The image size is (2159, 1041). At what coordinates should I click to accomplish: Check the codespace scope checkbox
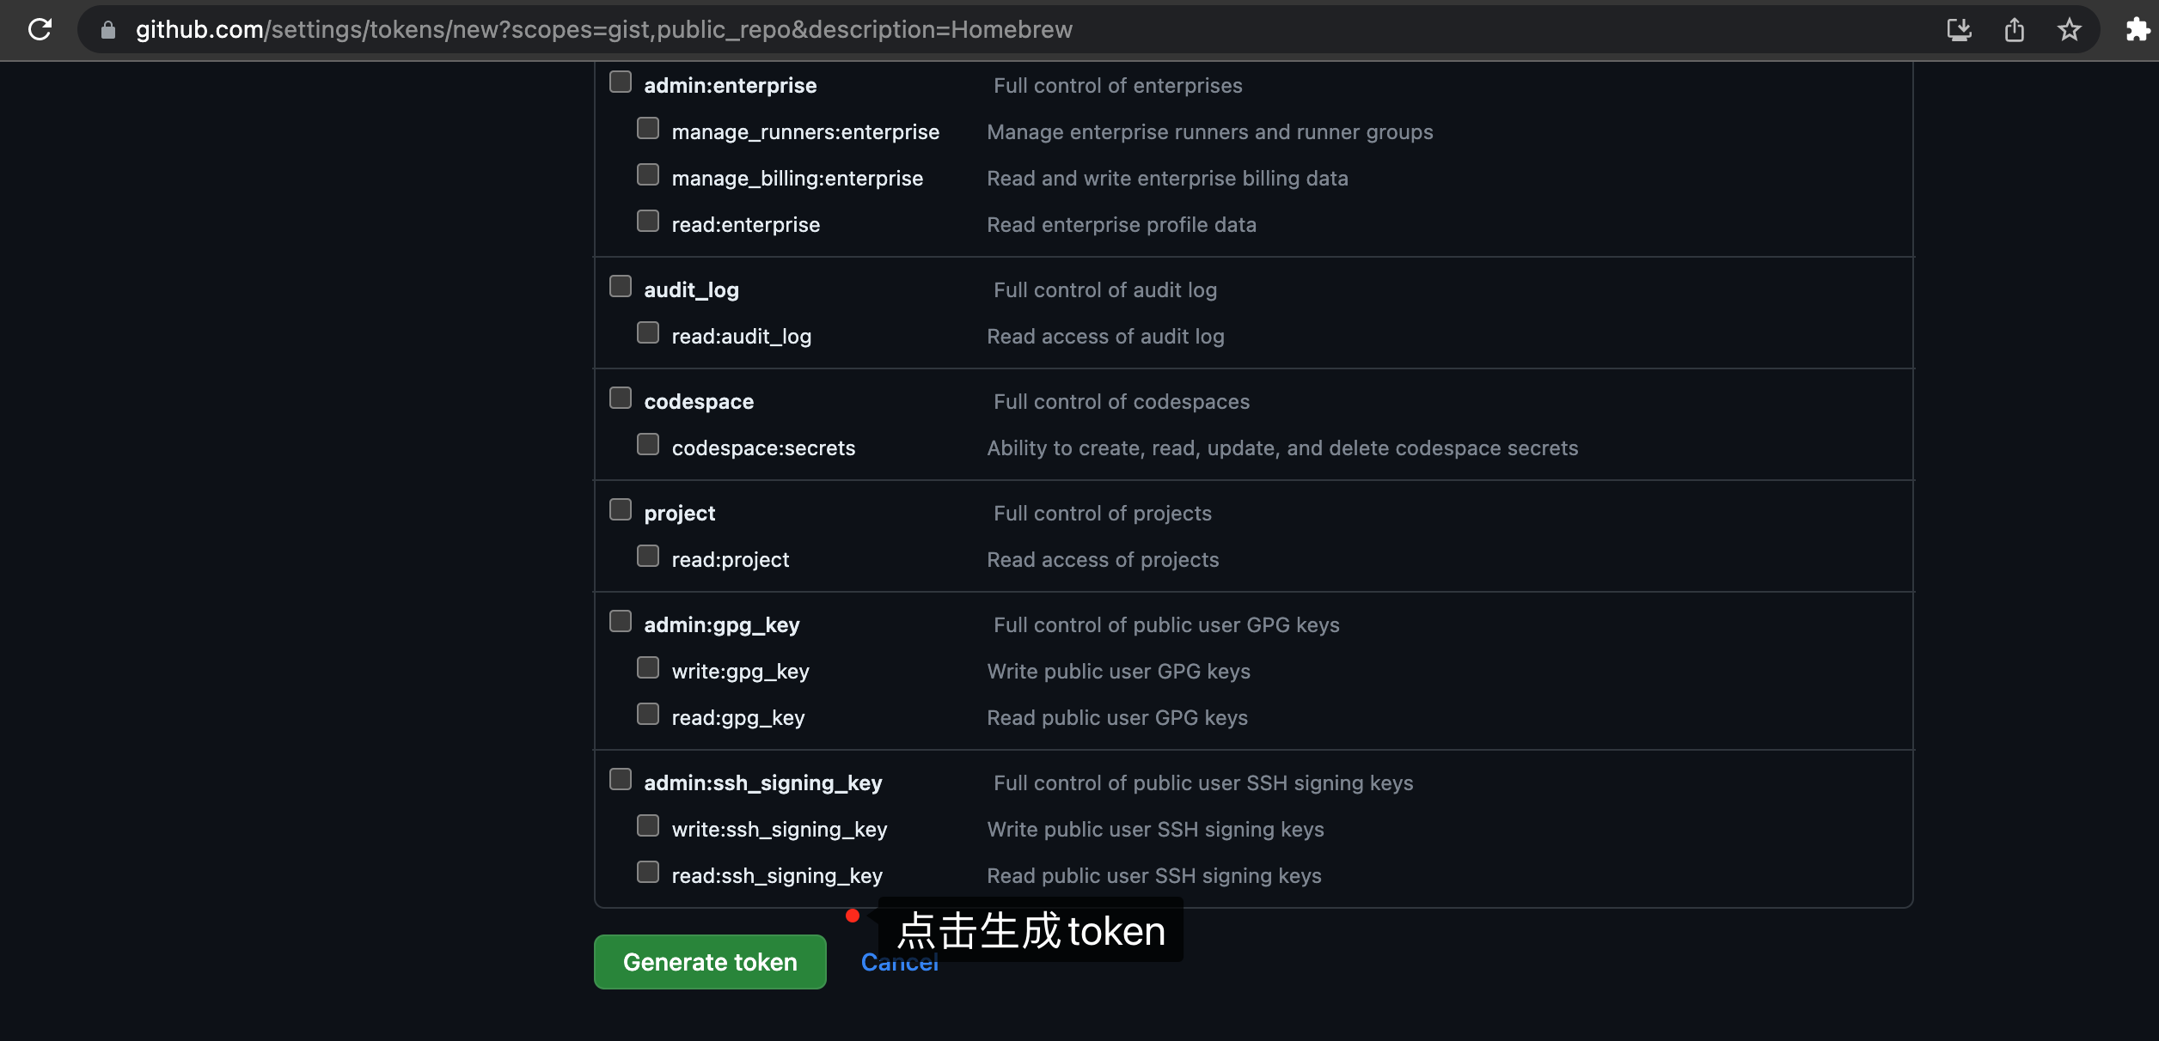click(621, 399)
